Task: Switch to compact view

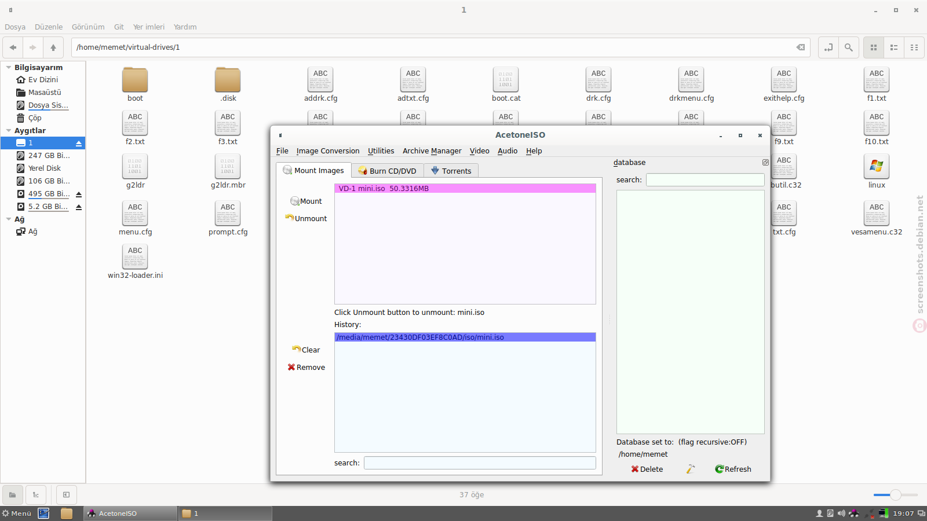Action: [914, 47]
